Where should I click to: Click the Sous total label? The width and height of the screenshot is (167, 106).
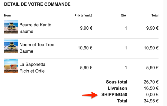pos(117,82)
